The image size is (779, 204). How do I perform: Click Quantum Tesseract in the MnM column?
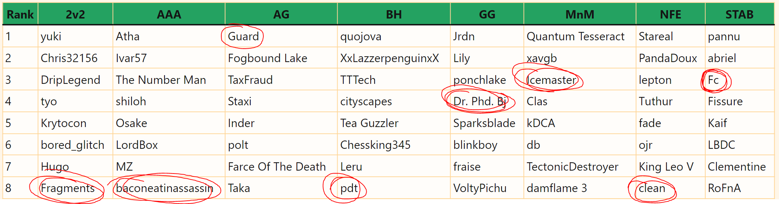point(580,36)
